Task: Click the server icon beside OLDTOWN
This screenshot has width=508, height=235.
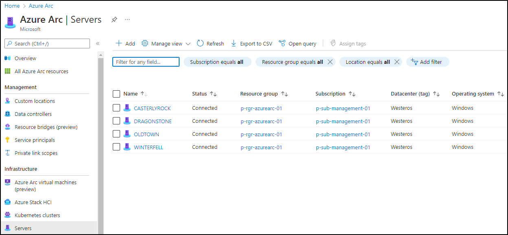Action: (127, 134)
